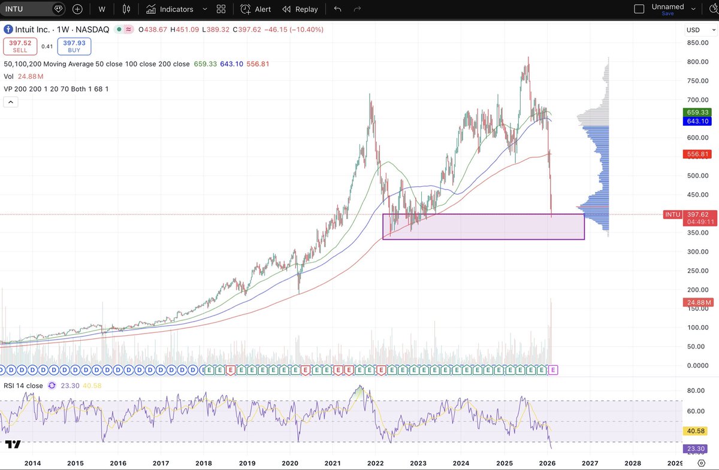Click the red 556.81 price label
This screenshot has width=719, height=470.
[x=698, y=154]
